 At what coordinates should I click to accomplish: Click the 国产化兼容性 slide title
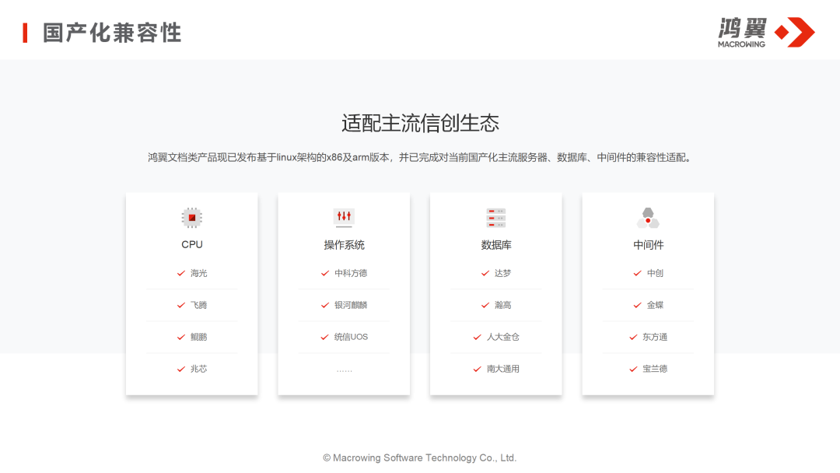point(112,33)
